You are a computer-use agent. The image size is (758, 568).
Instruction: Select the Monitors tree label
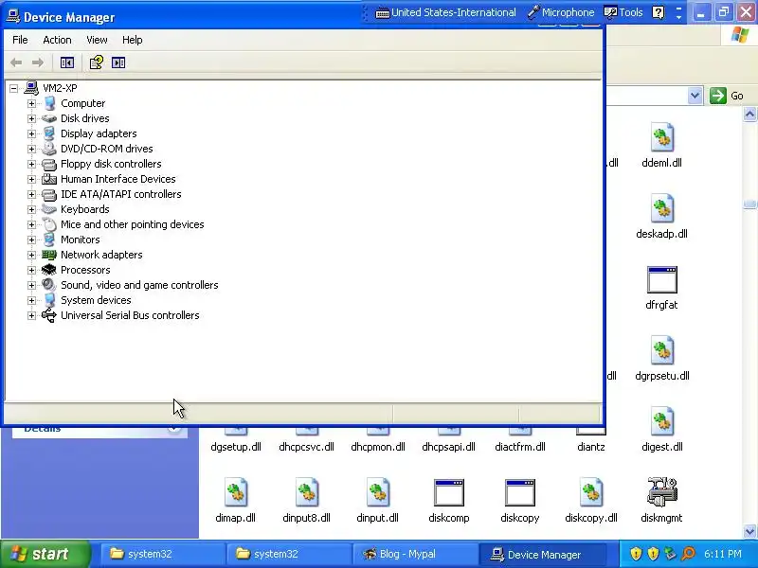(81, 240)
